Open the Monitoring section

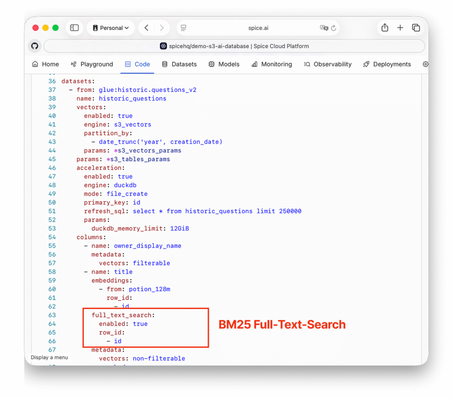[272, 64]
